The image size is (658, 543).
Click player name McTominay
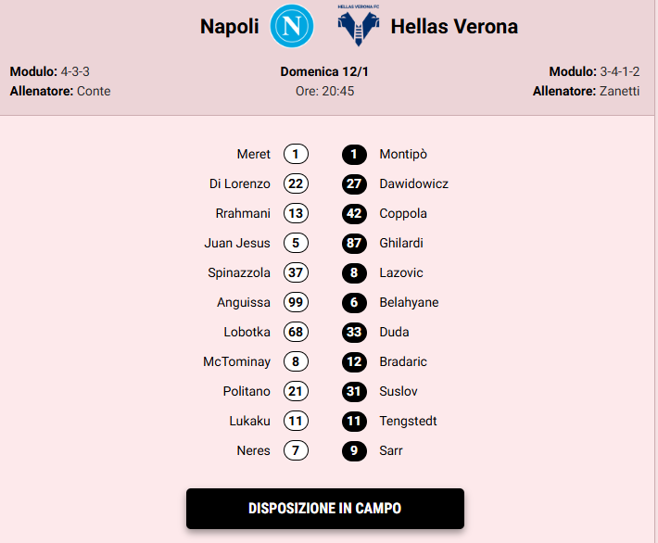click(237, 362)
